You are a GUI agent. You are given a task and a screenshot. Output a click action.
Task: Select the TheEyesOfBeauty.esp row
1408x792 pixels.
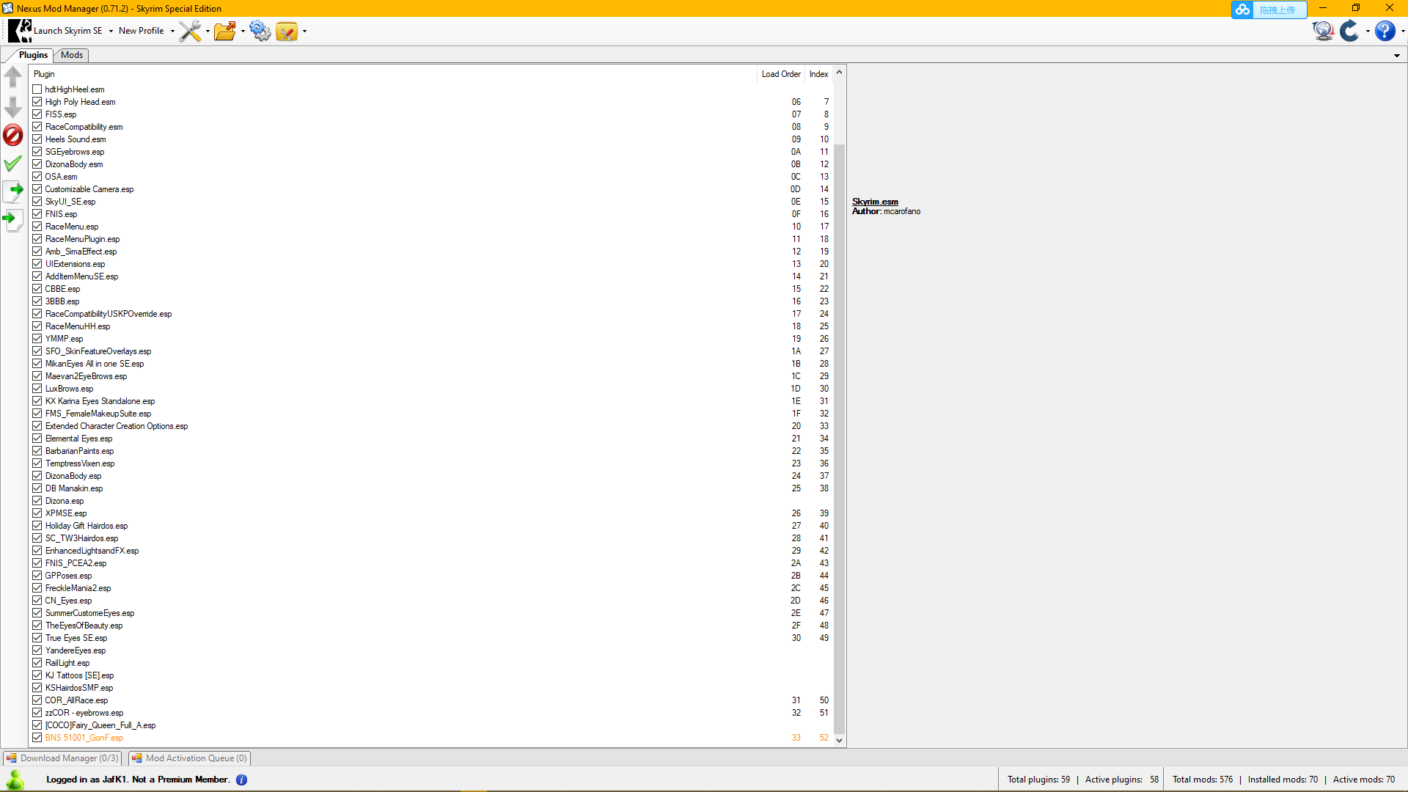[431, 626]
